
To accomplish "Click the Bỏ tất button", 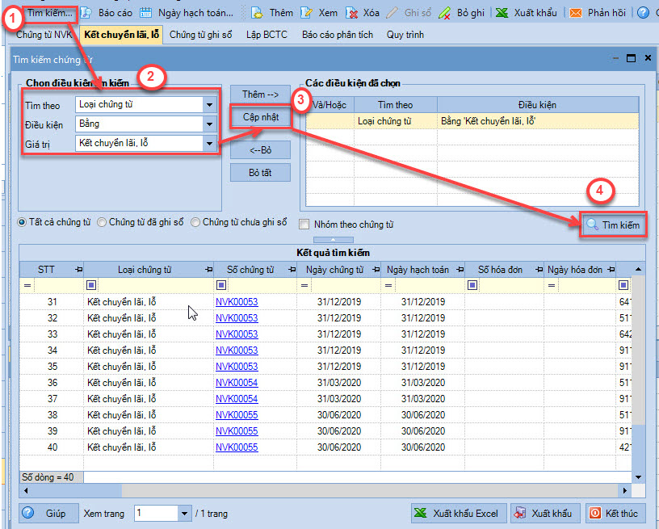I will click(260, 172).
